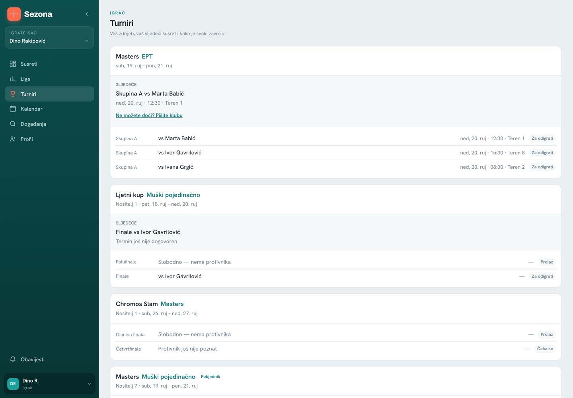Click the Sezona orange plus logo
The width and height of the screenshot is (573, 398).
click(14, 14)
